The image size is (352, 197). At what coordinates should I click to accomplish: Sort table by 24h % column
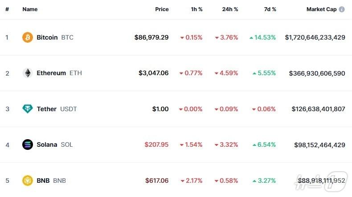(x=230, y=9)
